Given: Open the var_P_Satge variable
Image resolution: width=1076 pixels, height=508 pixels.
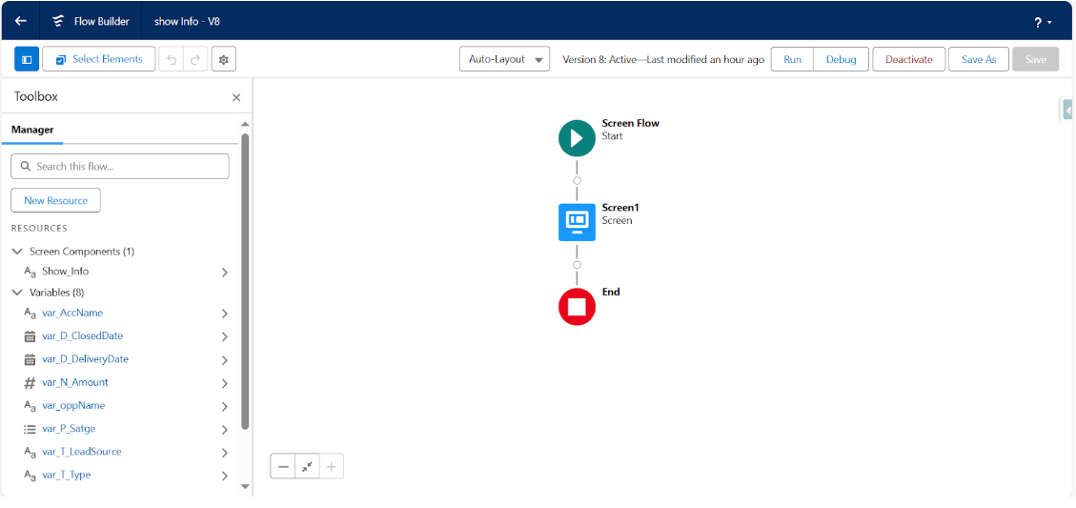Looking at the screenshot, I should (69, 428).
